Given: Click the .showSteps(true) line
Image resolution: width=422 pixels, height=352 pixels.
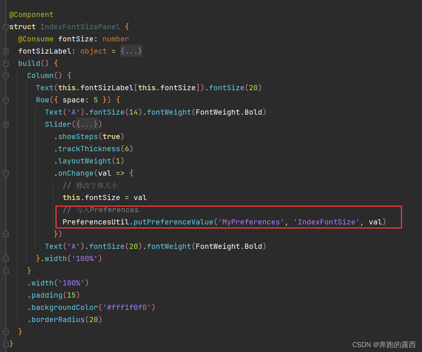Looking at the screenshot, I should 89,136.
